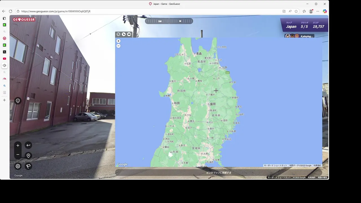
Task: Shrink the guess map with down-right arrow
Action: coord(124,34)
